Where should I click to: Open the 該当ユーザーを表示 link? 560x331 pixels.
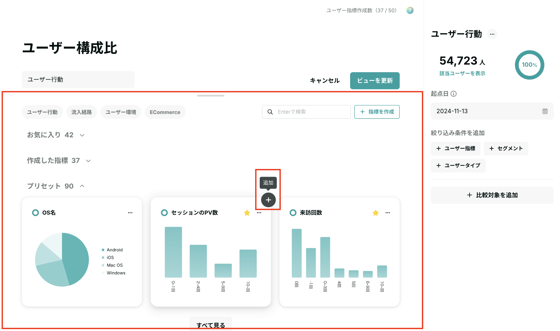(x=462, y=73)
